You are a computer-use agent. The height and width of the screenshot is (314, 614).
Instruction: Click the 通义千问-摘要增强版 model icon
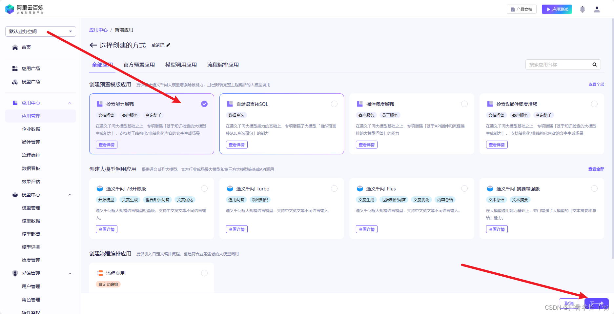(x=490, y=188)
